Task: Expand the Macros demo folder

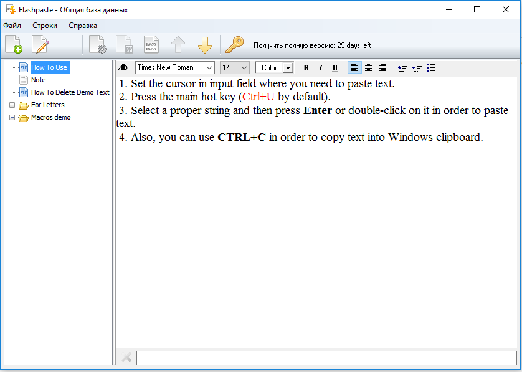Action: (x=12, y=117)
